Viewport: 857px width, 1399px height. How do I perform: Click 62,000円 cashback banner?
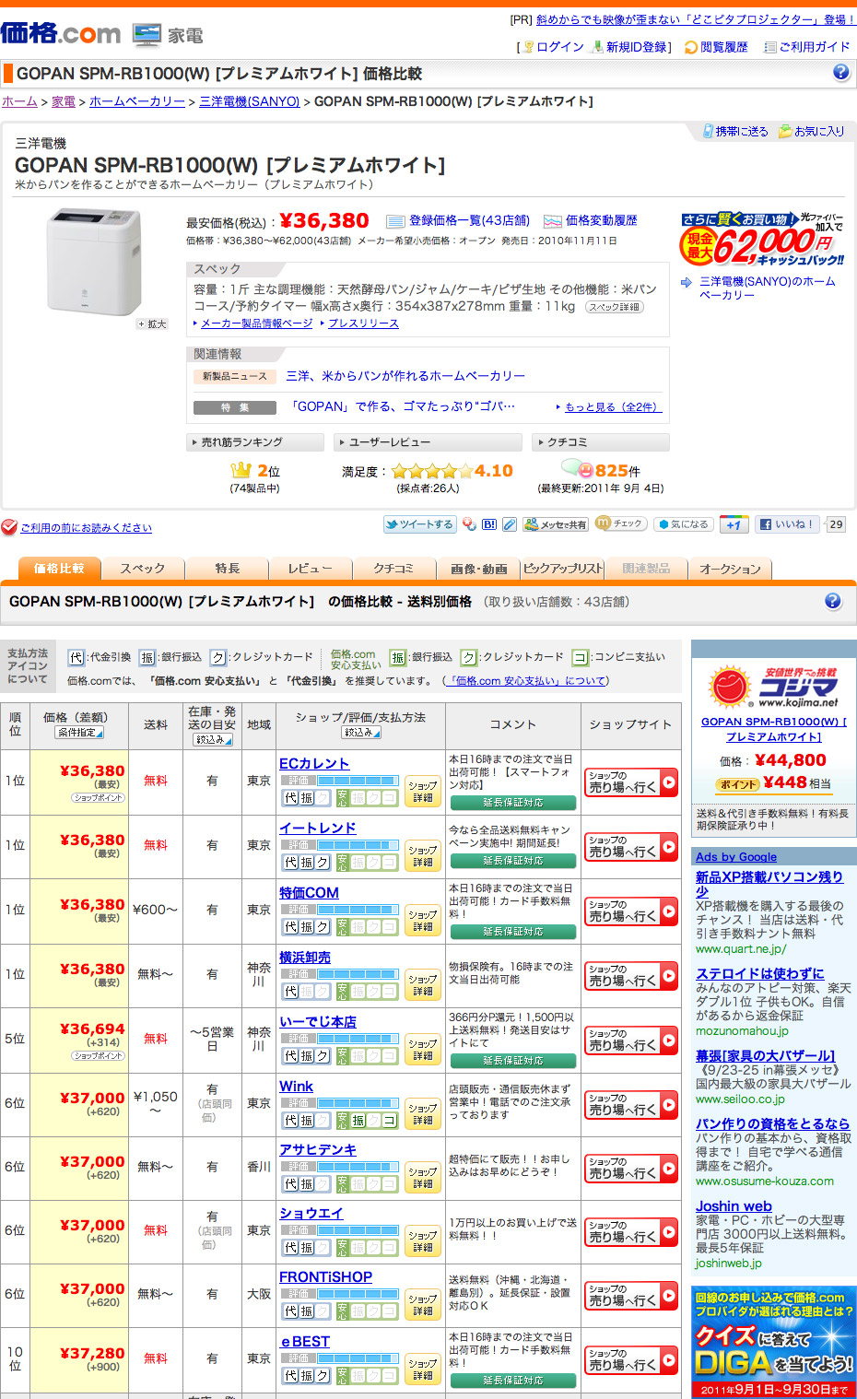pyautogui.click(x=763, y=240)
